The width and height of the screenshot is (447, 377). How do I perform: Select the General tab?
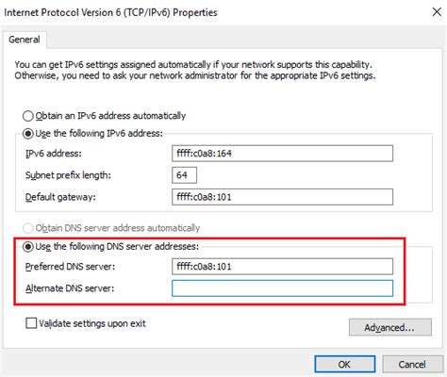[25, 40]
